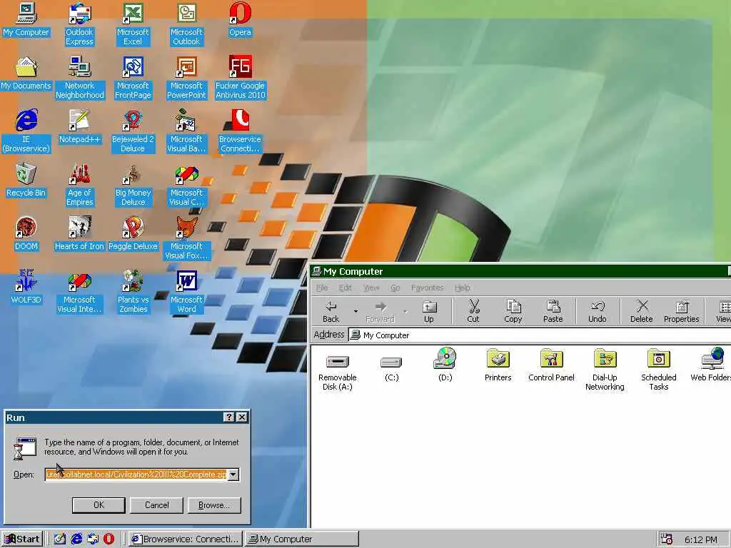Select the Microsoft Word shortcut
The image size is (731, 548).
click(x=186, y=292)
